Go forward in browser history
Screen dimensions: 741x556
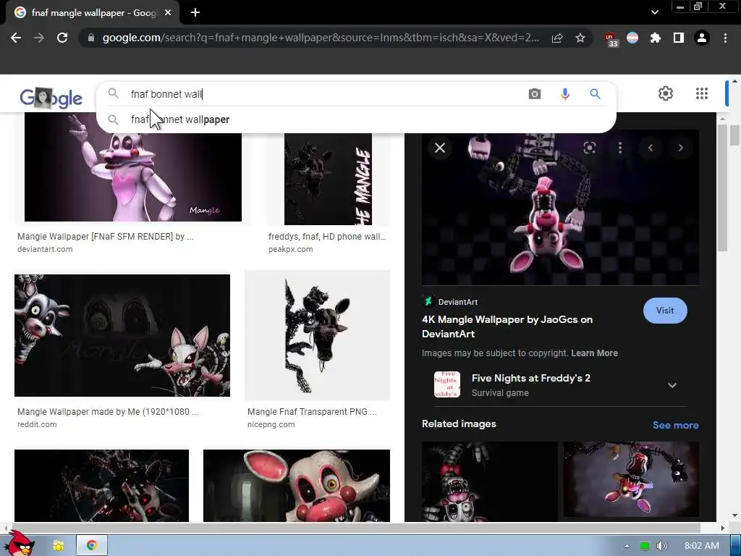[x=39, y=38]
